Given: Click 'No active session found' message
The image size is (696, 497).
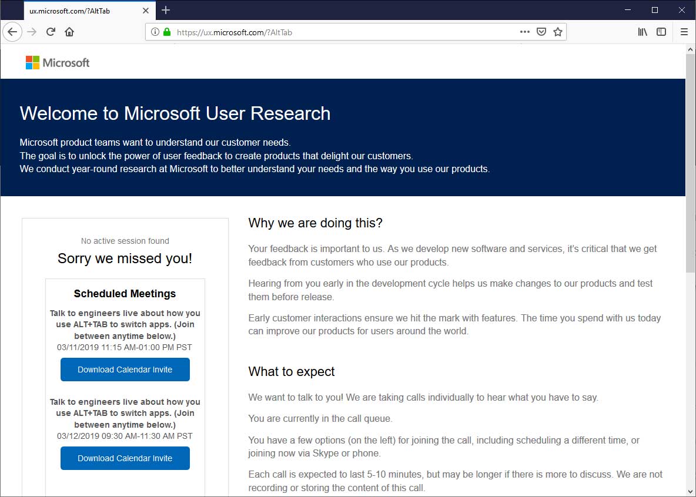Looking at the screenshot, I should 125,241.
